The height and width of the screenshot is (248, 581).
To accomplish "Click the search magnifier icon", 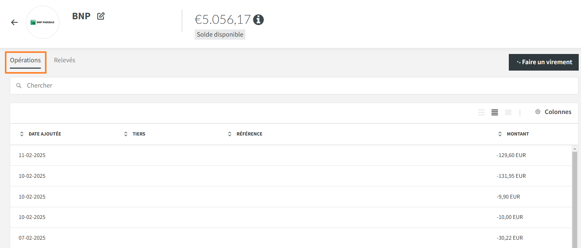I will tap(19, 86).
